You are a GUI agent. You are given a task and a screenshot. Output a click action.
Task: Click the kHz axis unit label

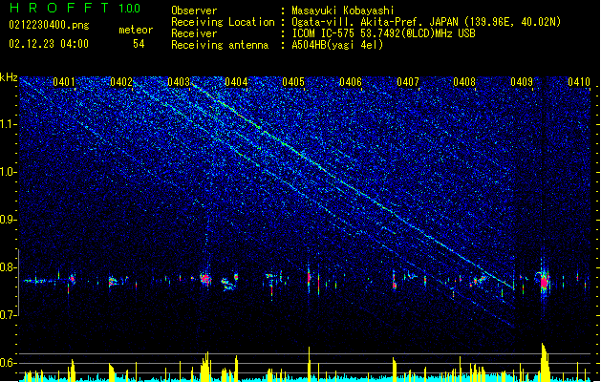[x=9, y=77]
